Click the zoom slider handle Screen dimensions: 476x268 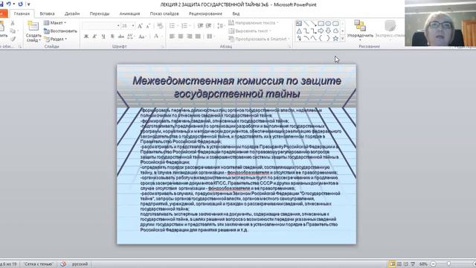448,264
